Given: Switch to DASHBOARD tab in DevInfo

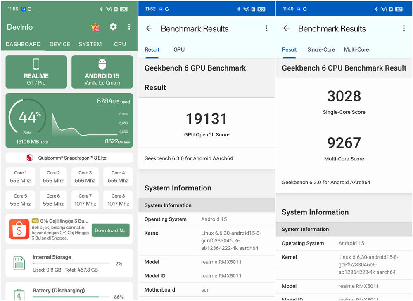Looking at the screenshot, I should 23,44.
